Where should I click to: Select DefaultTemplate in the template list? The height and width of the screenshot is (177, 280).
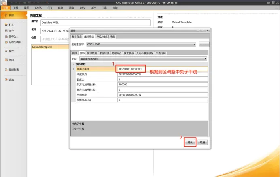(50, 47)
